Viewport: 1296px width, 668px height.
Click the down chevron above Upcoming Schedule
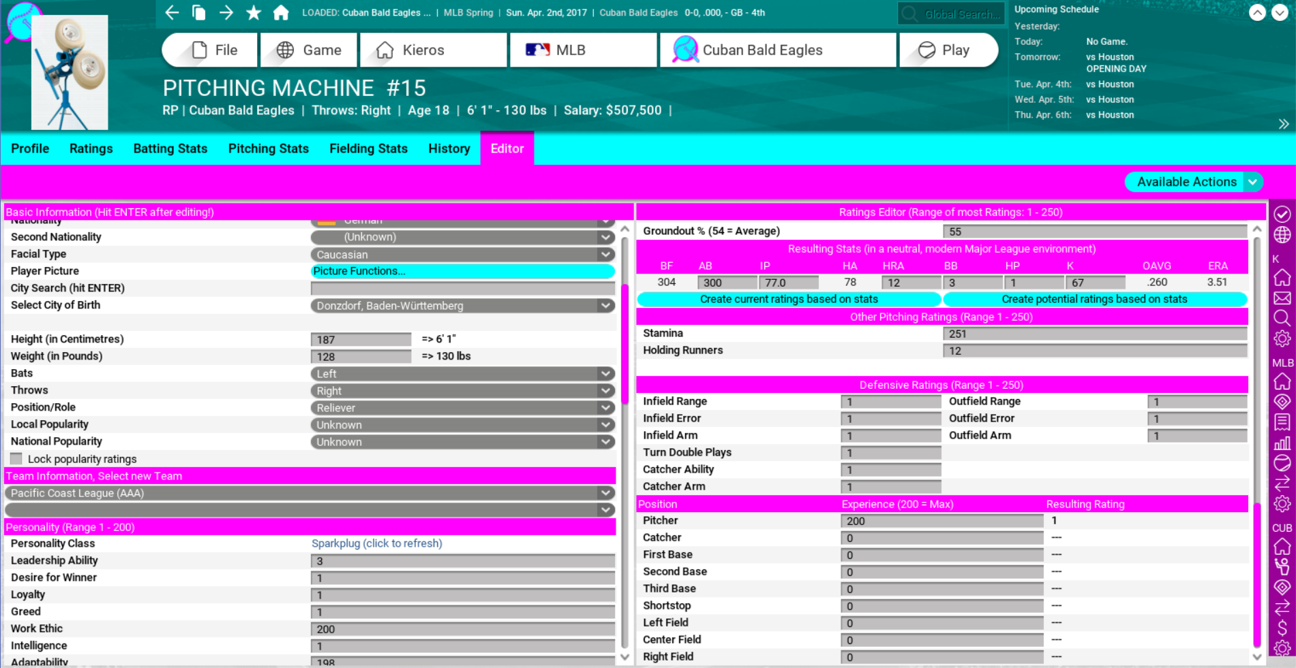pos(1280,12)
